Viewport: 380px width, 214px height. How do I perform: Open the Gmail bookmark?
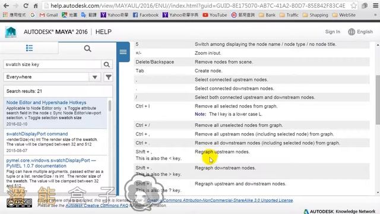point(49,15)
